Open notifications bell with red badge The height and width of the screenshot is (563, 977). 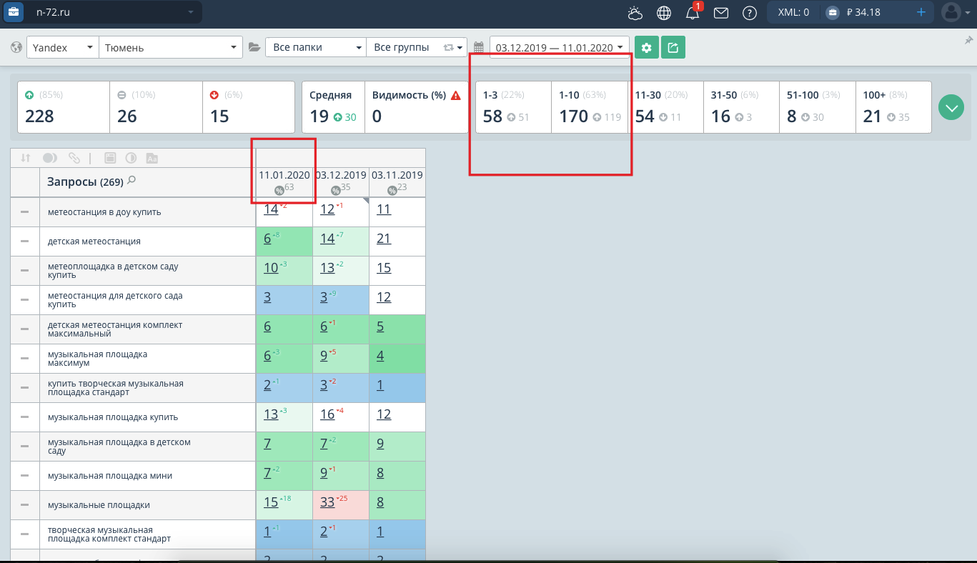[693, 12]
